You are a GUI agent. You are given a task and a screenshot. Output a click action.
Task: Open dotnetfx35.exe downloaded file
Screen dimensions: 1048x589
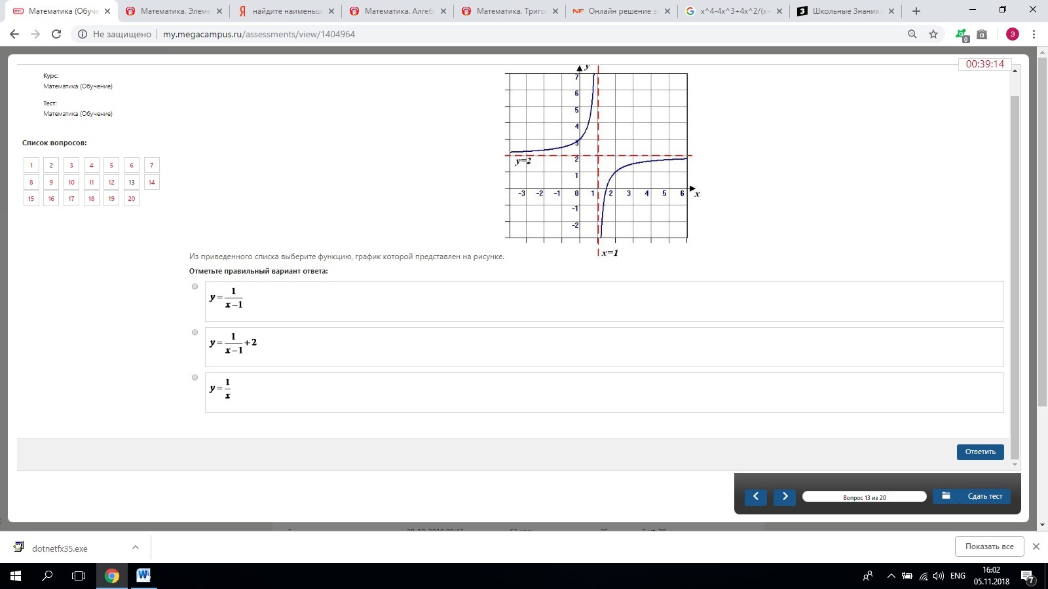tap(60, 548)
